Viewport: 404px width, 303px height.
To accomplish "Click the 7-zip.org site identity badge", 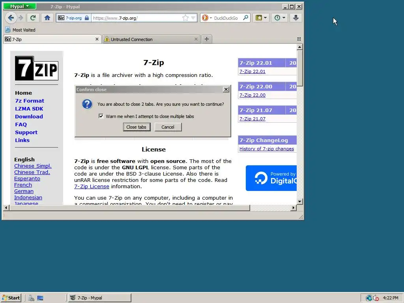I will tap(73, 18).
